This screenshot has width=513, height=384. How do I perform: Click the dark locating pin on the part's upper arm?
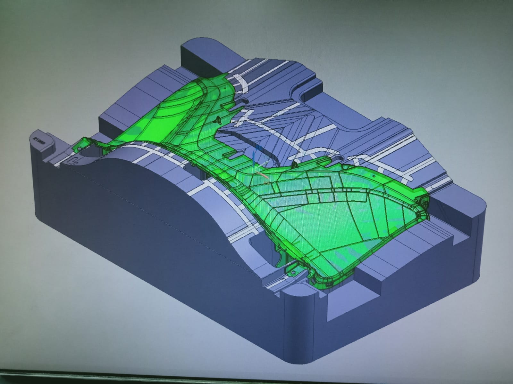tap(218, 120)
